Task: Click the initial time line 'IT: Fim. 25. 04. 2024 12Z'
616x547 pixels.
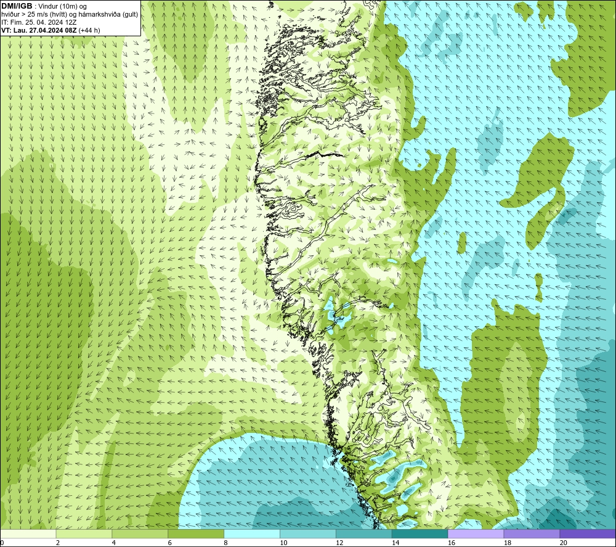Action: pyautogui.click(x=39, y=22)
